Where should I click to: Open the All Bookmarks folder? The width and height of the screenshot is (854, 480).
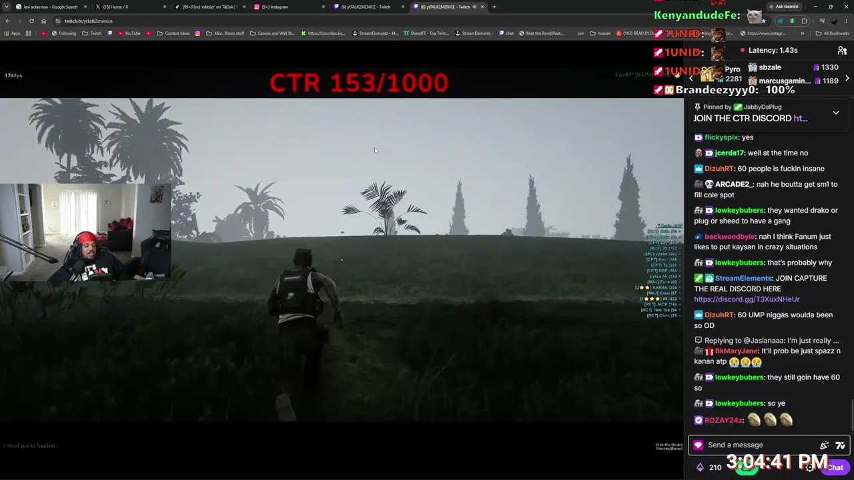833,33
